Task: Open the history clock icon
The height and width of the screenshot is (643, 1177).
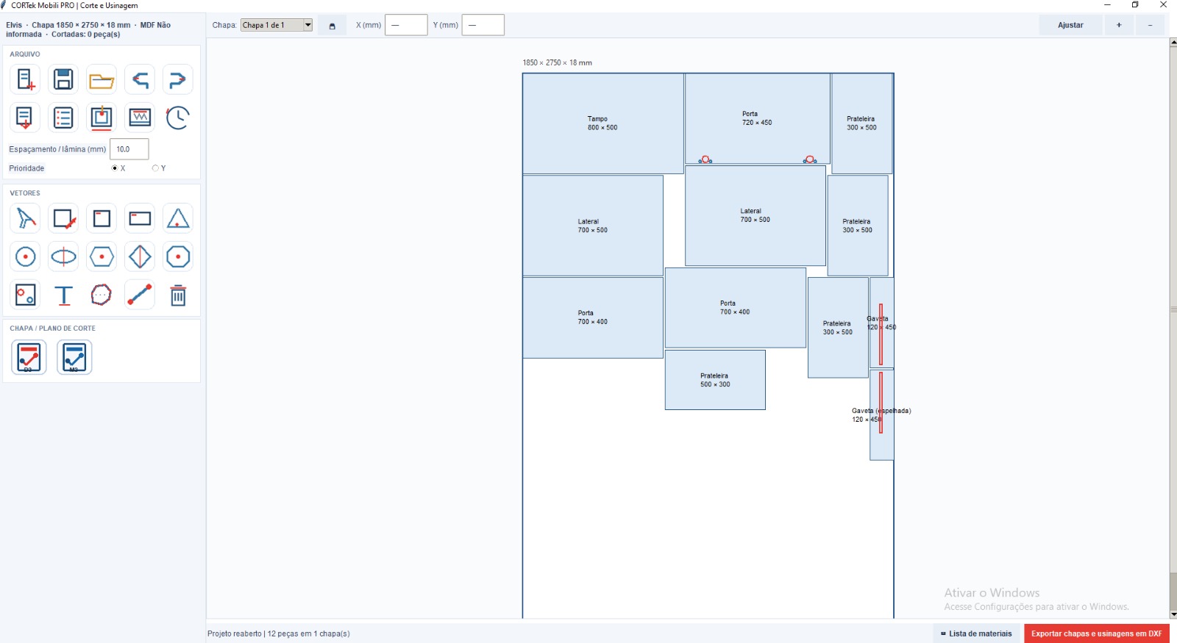Action: [x=178, y=118]
